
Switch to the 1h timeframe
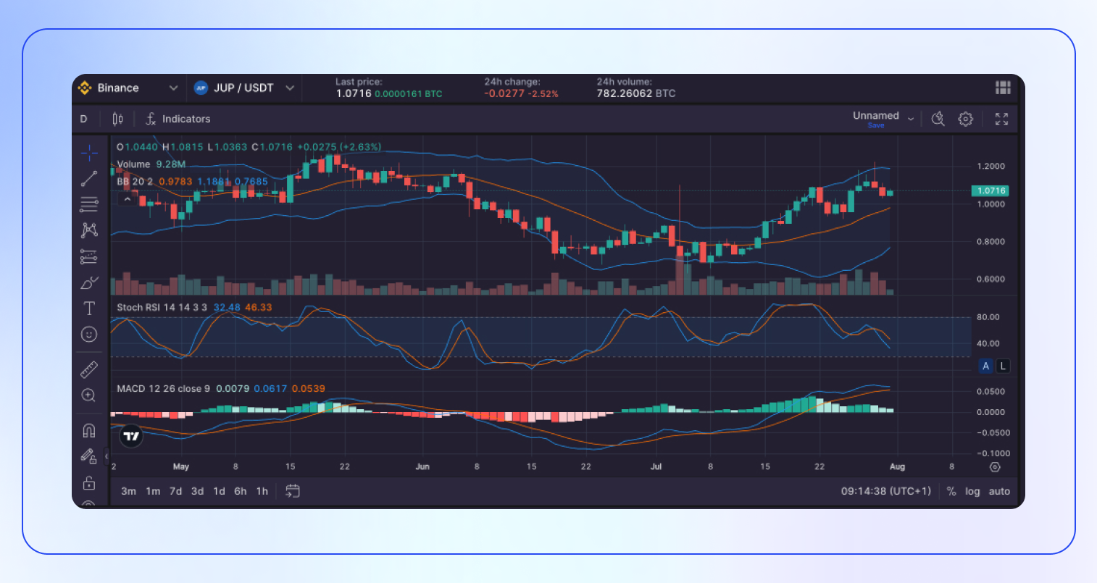(x=262, y=491)
